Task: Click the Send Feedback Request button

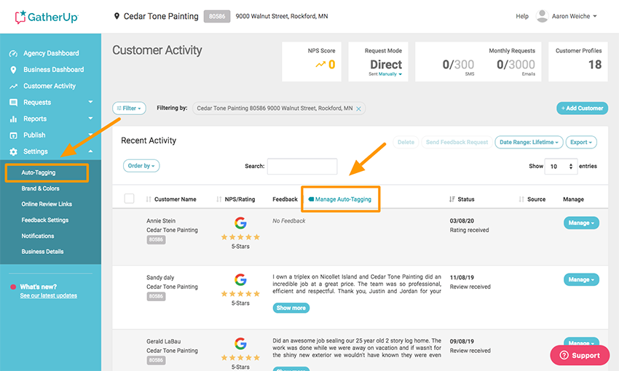Action: pos(457,142)
